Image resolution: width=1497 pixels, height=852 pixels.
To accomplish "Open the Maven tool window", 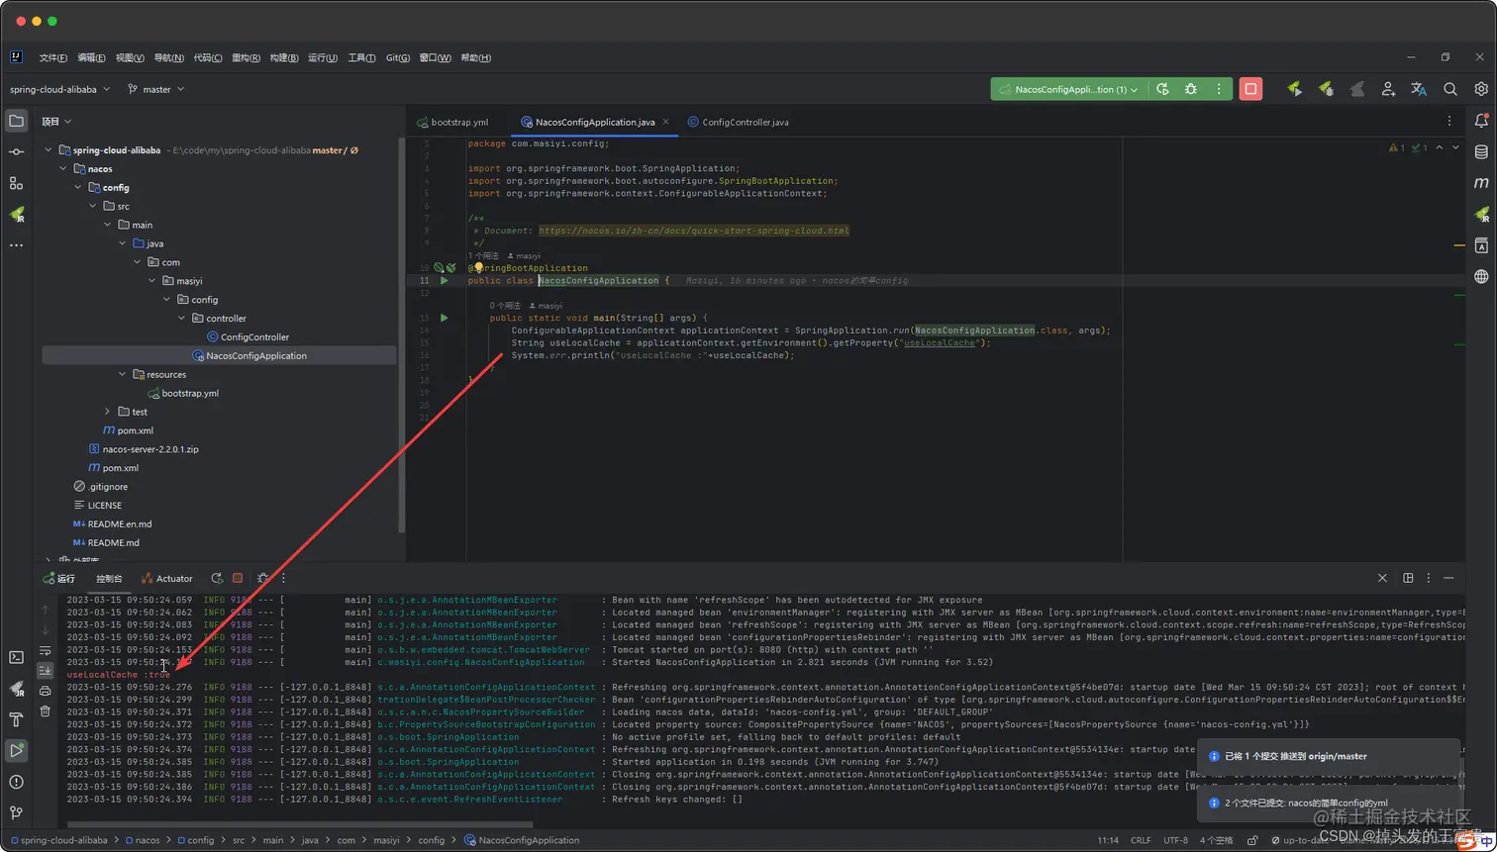I will pyautogui.click(x=1481, y=183).
